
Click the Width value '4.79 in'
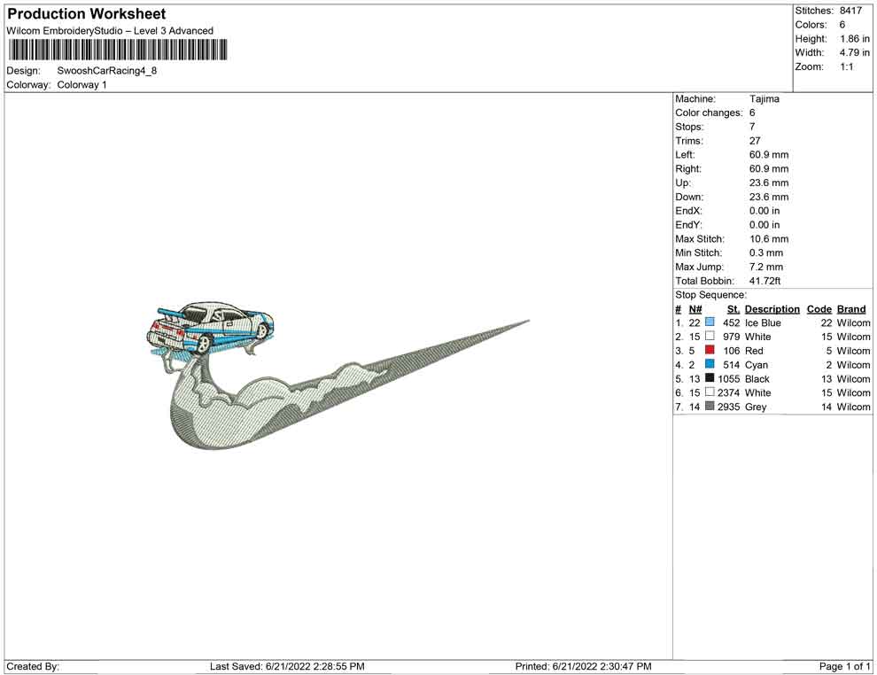855,52
